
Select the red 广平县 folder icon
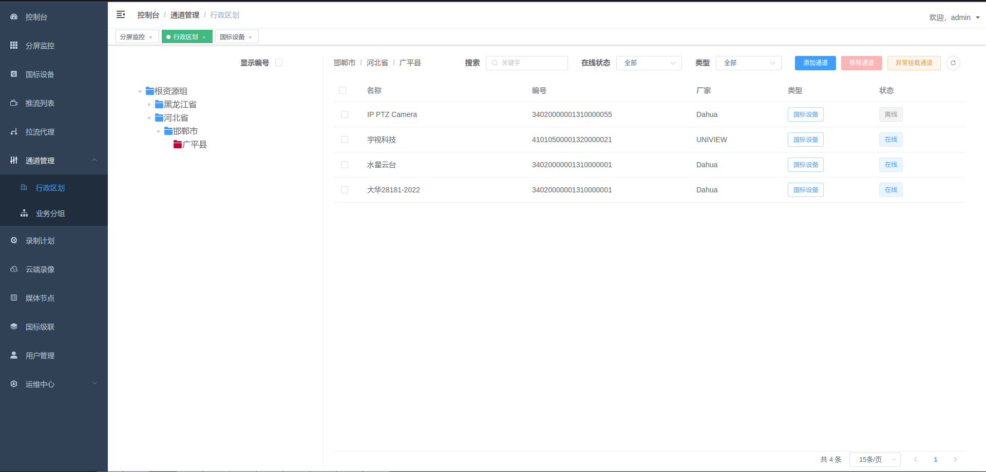point(178,145)
